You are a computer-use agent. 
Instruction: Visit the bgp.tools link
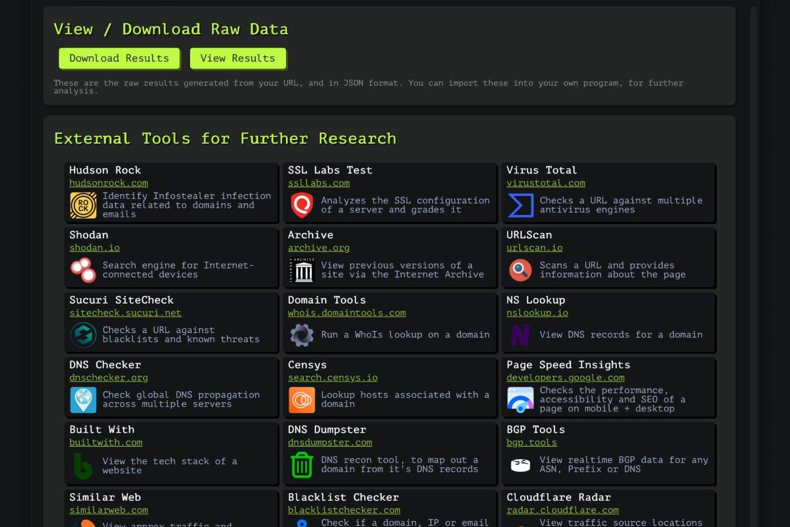[531, 442]
